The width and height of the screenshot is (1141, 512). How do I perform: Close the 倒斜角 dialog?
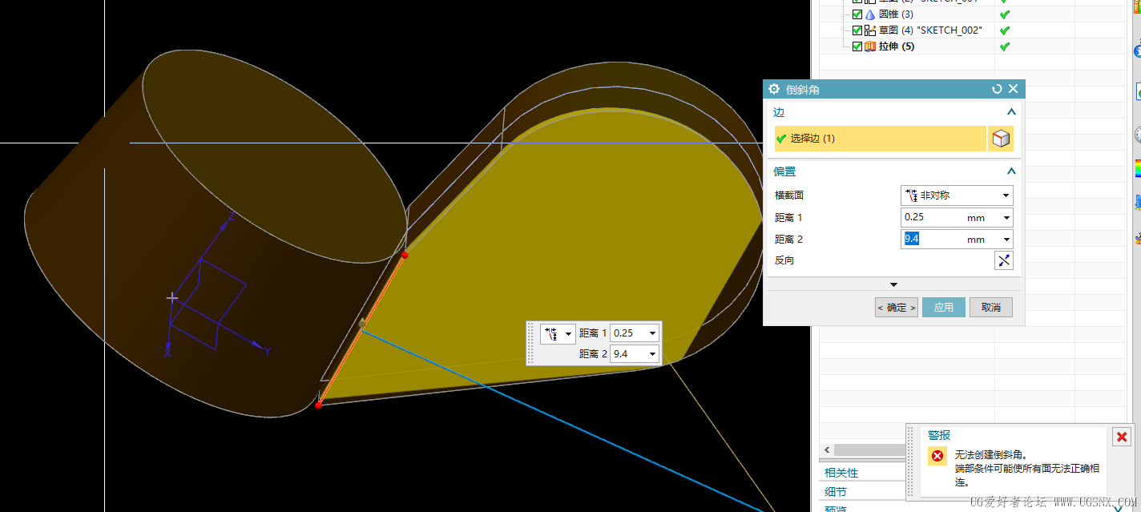[1013, 89]
